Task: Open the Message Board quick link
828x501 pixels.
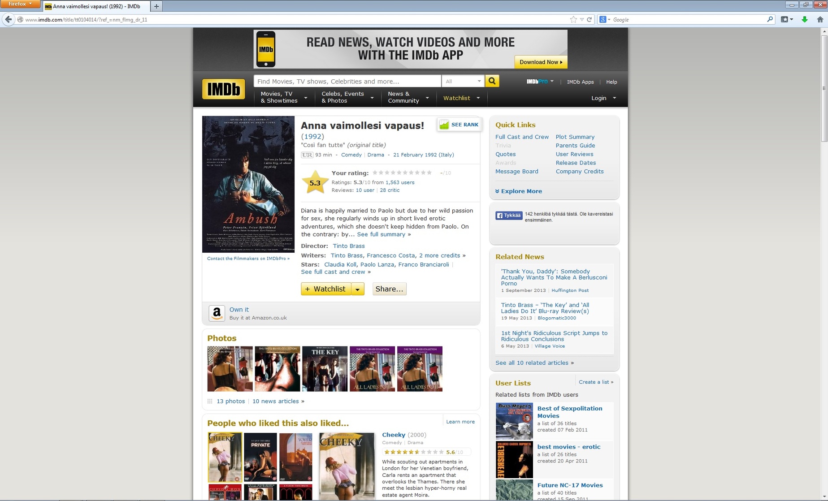Action: (x=516, y=171)
